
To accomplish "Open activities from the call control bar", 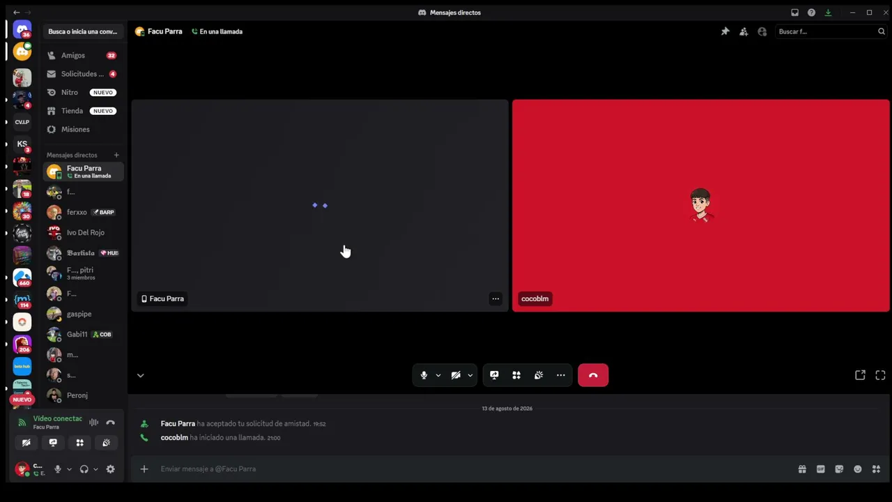I will point(516,375).
